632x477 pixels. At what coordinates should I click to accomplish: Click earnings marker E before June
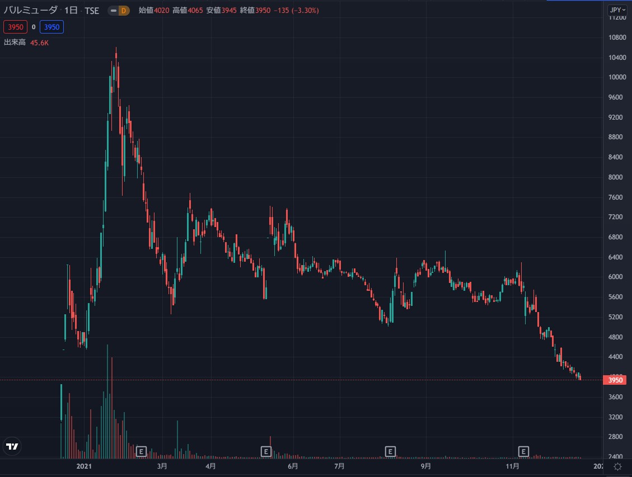tap(266, 451)
